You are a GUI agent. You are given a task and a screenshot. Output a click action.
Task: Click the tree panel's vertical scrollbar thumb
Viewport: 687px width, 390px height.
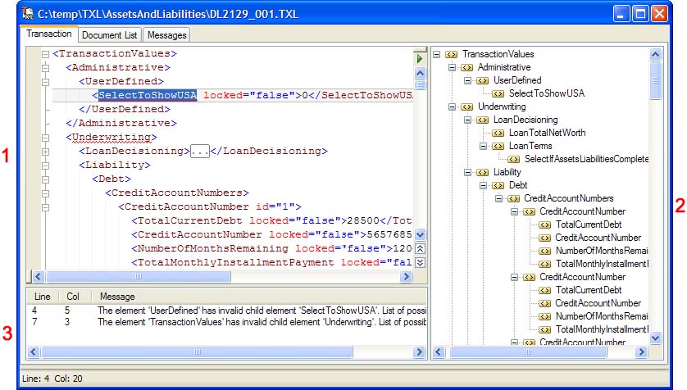point(656,80)
